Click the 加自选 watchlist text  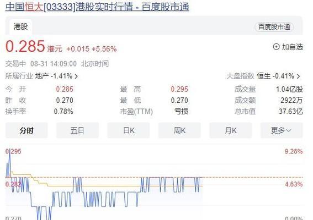[x=293, y=47]
